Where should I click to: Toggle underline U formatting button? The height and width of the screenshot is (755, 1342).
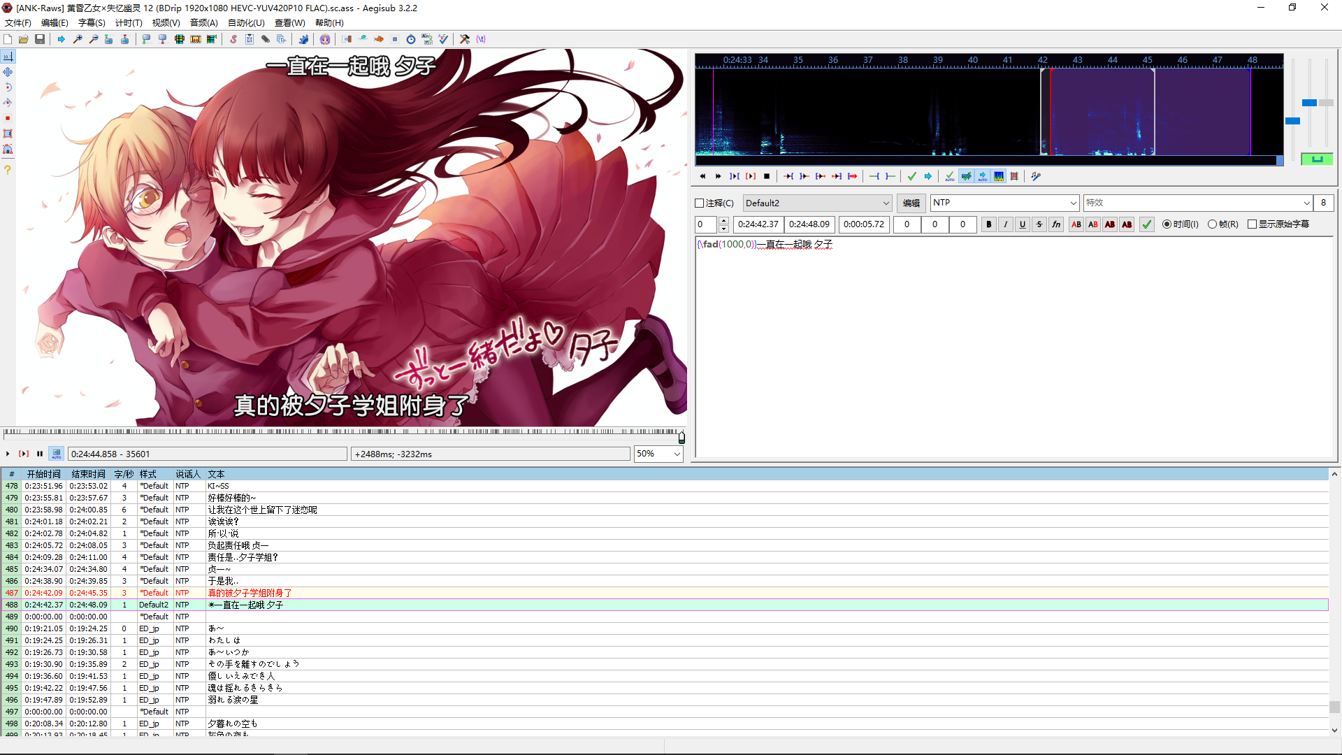pyautogui.click(x=1023, y=224)
